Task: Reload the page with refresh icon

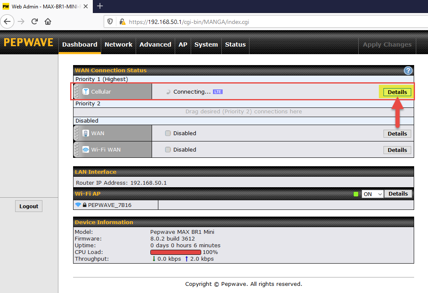Action: coord(34,21)
